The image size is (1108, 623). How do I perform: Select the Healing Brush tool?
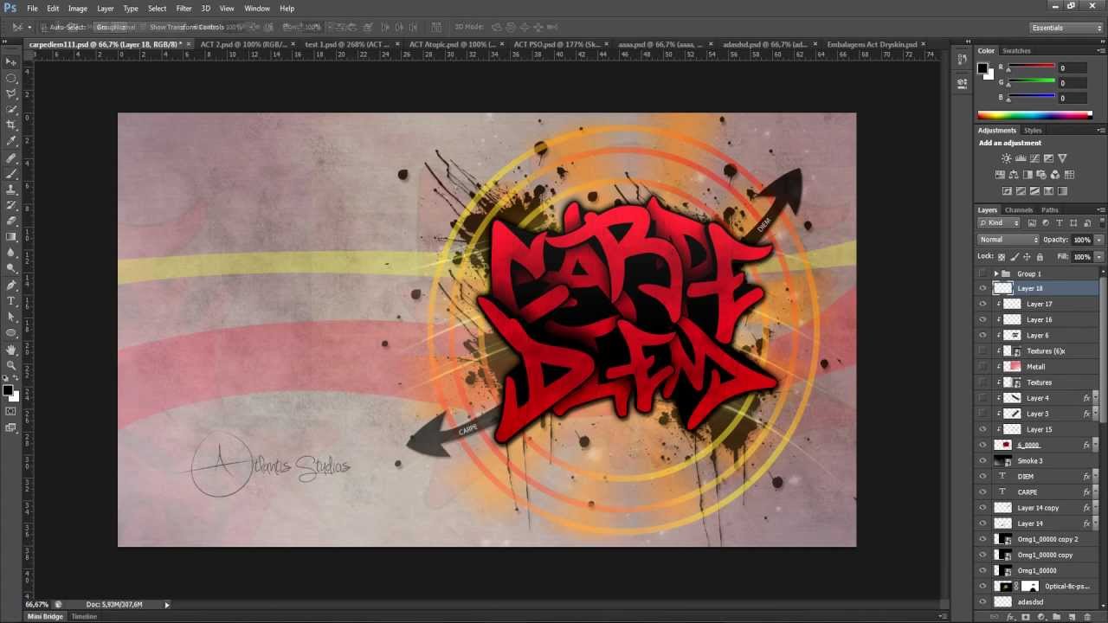pos(11,157)
